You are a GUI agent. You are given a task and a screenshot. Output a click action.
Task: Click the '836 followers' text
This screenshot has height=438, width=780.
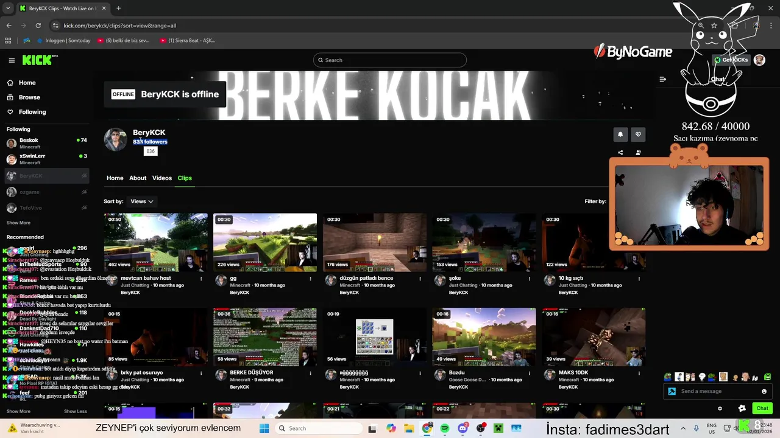(x=150, y=142)
